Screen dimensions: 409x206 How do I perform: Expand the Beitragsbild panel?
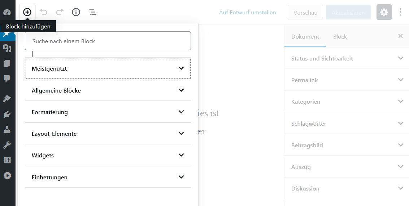click(x=347, y=145)
